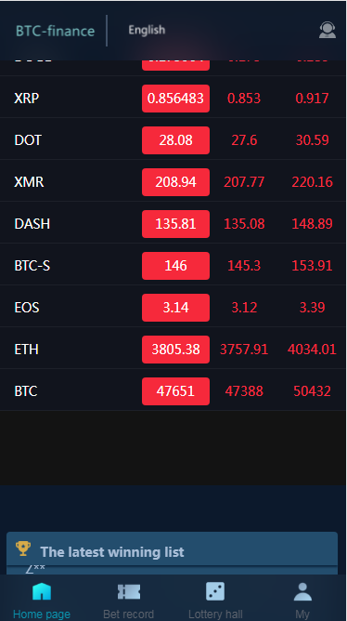Select the XMR price button 208.94
Viewport: 347px width, 621px height.
coord(175,182)
